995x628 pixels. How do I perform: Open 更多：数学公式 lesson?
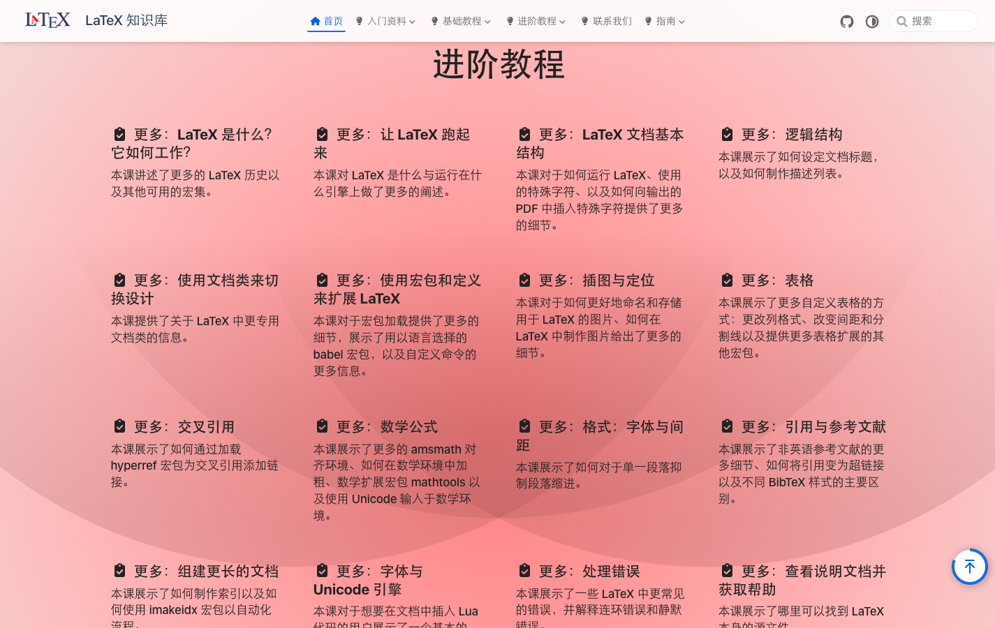[376, 426]
